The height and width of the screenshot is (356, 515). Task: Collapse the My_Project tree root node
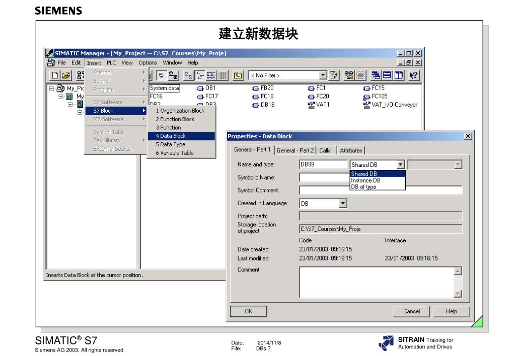[x=51, y=88]
